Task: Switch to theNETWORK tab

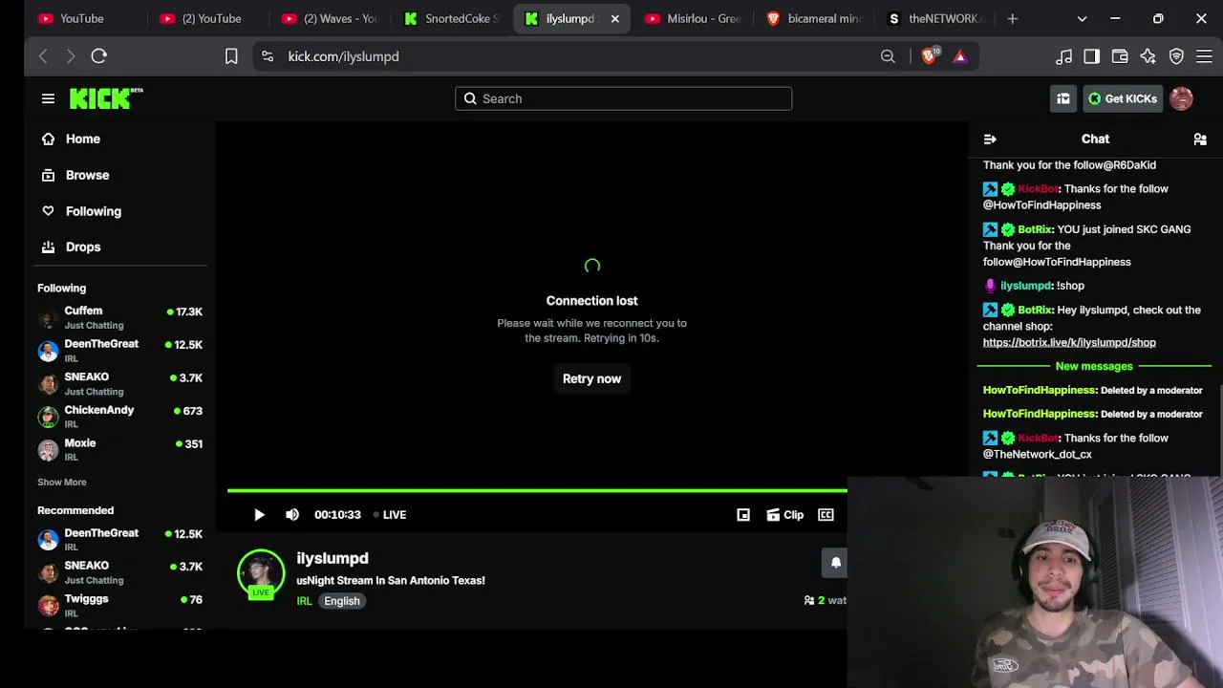Action: tap(936, 18)
